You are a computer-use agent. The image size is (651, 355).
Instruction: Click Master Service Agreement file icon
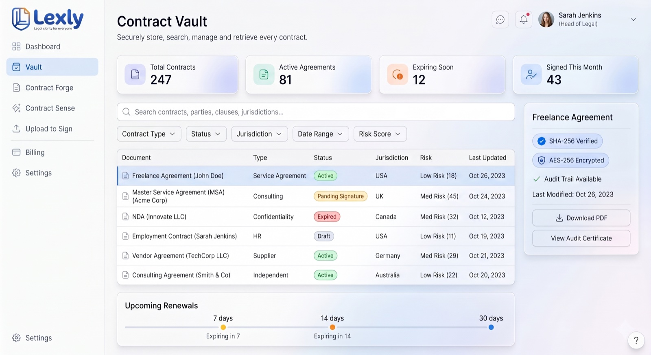(x=126, y=196)
